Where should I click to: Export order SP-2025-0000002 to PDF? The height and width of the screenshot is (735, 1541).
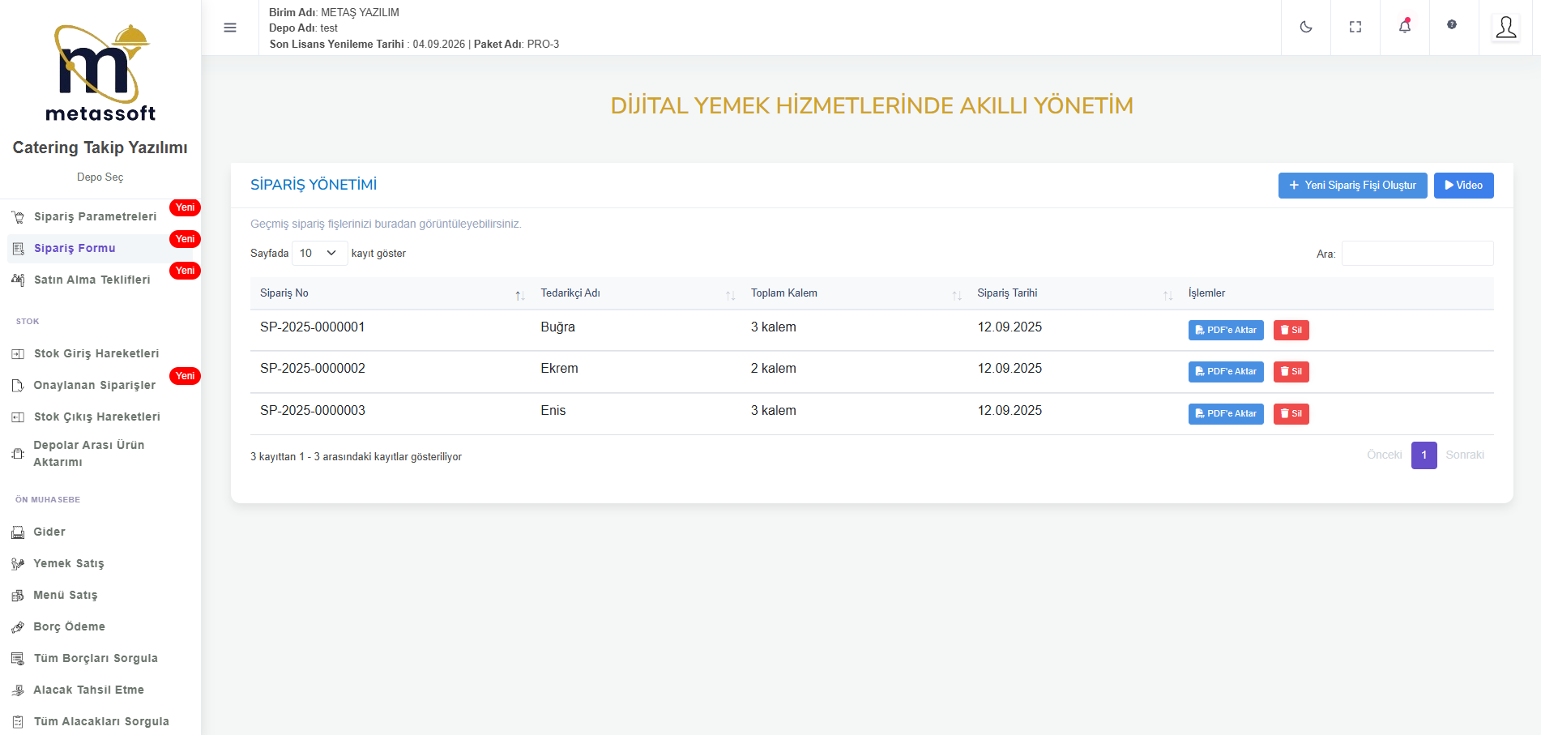point(1225,371)
